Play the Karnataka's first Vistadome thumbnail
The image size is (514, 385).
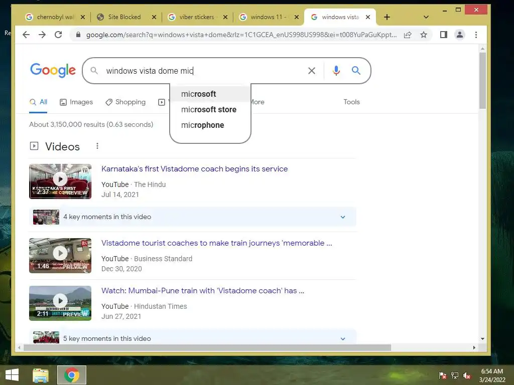(x=60, y=181)
